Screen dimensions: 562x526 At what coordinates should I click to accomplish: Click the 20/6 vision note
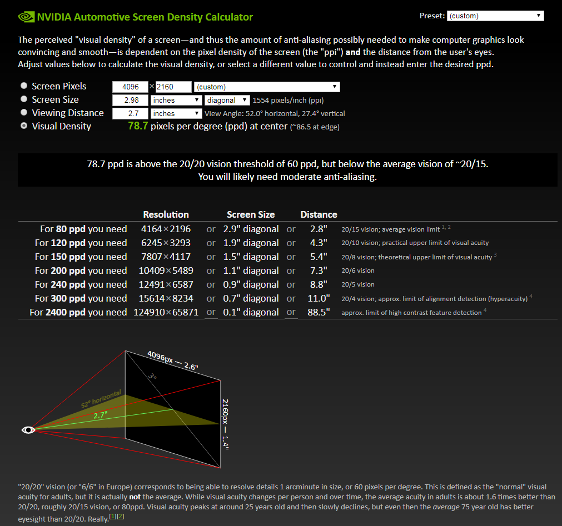coord(357,270)
